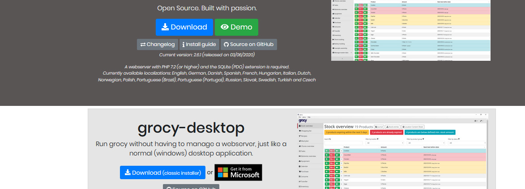Click red '2 products are already expired' badge
Viewport: 525px width, 189px height.
[387, 132]
